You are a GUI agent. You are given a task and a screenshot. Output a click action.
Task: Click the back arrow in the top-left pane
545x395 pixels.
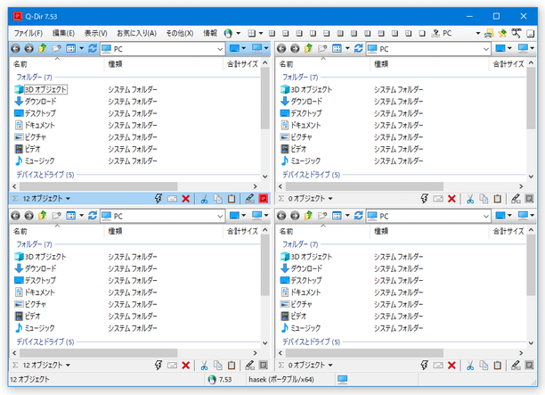click(15, 49)
